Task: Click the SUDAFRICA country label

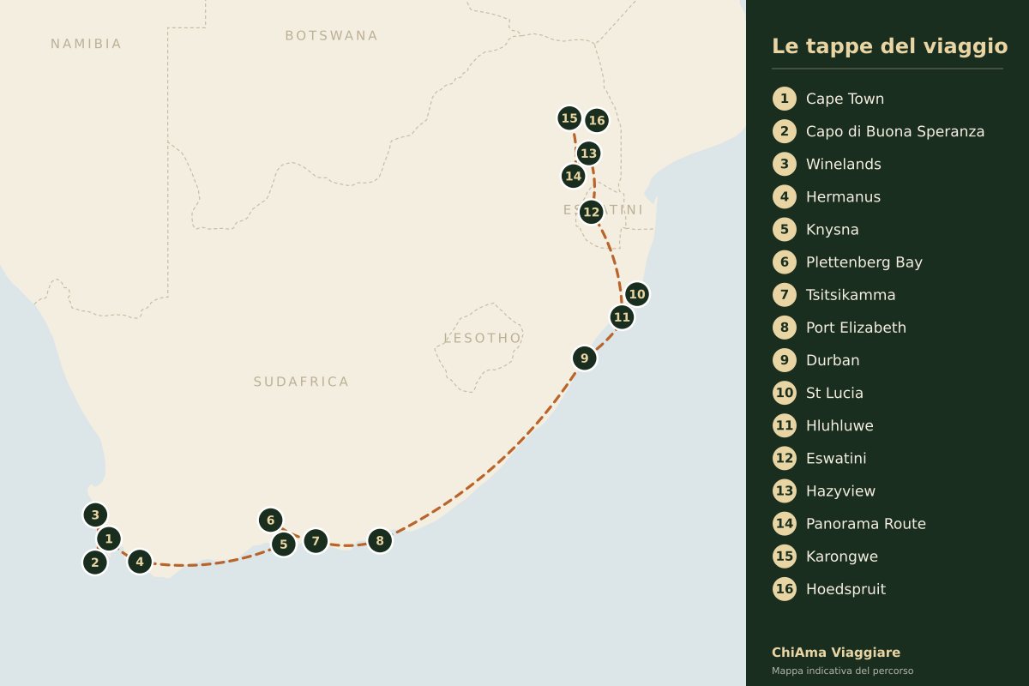Action: click(x=301, y=382)
